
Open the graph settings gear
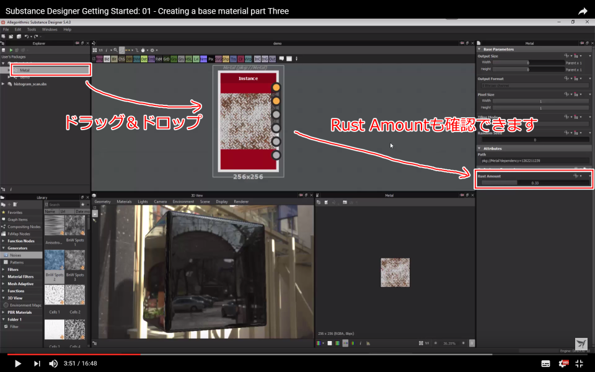pos(152,50)
